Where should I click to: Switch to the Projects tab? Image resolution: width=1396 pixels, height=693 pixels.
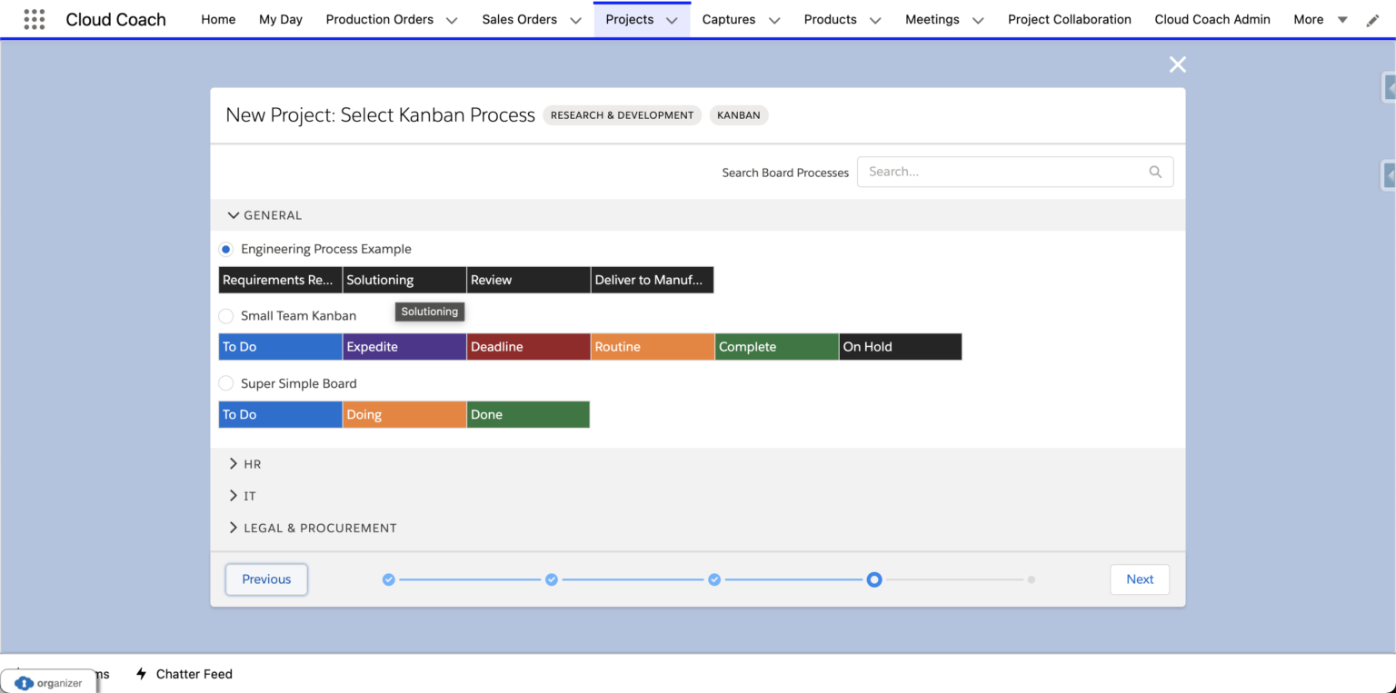630,19
